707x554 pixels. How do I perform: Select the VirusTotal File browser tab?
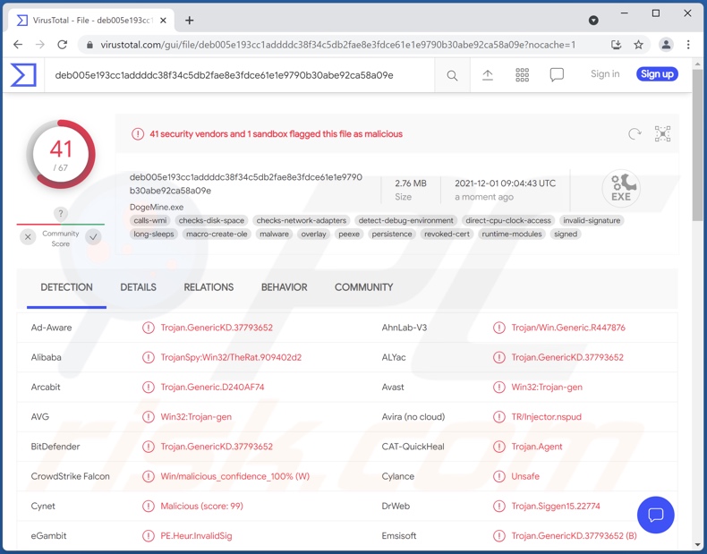click(91, 21)
